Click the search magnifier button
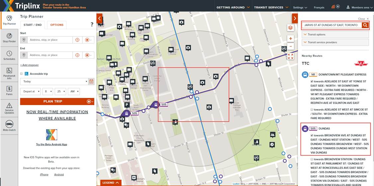 click(x=365, y=25)
